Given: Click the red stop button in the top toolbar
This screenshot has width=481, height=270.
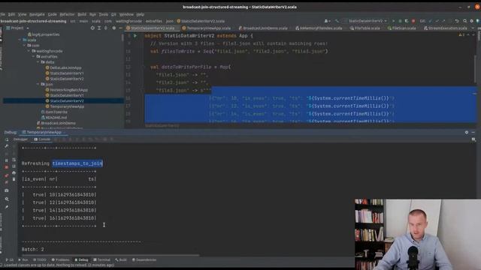Looking at the screenshot, I should click(413, 21).
